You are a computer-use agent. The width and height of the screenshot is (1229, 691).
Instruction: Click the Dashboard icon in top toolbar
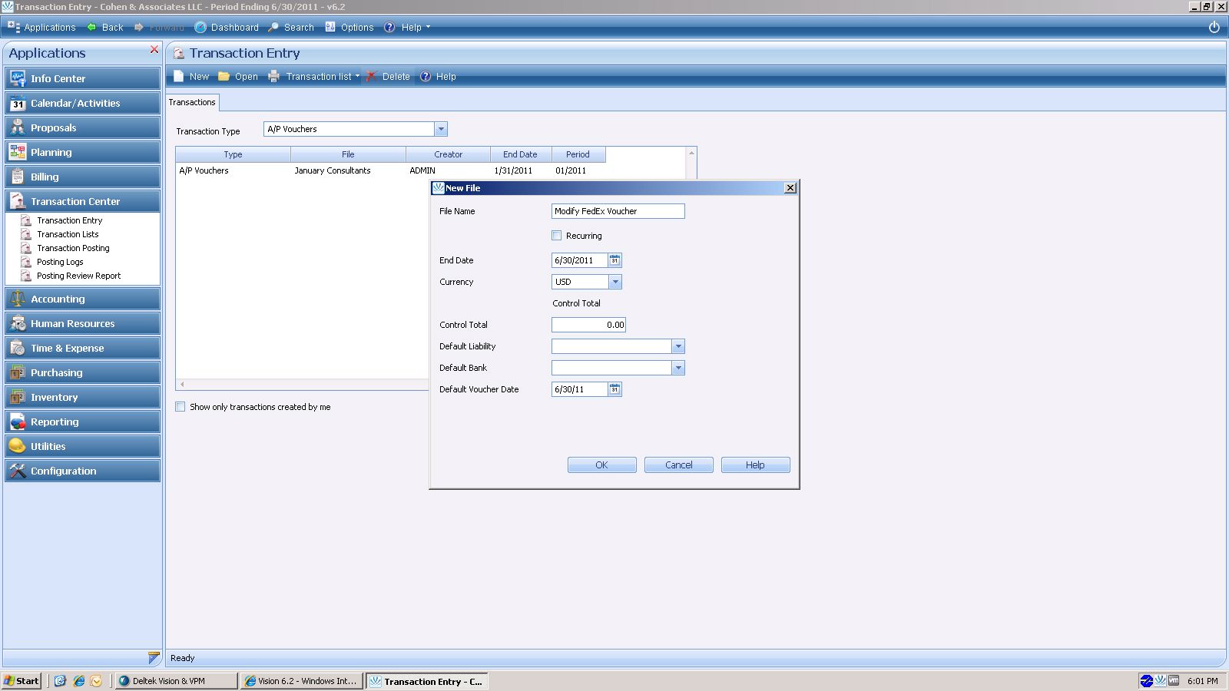pos(200,27)
